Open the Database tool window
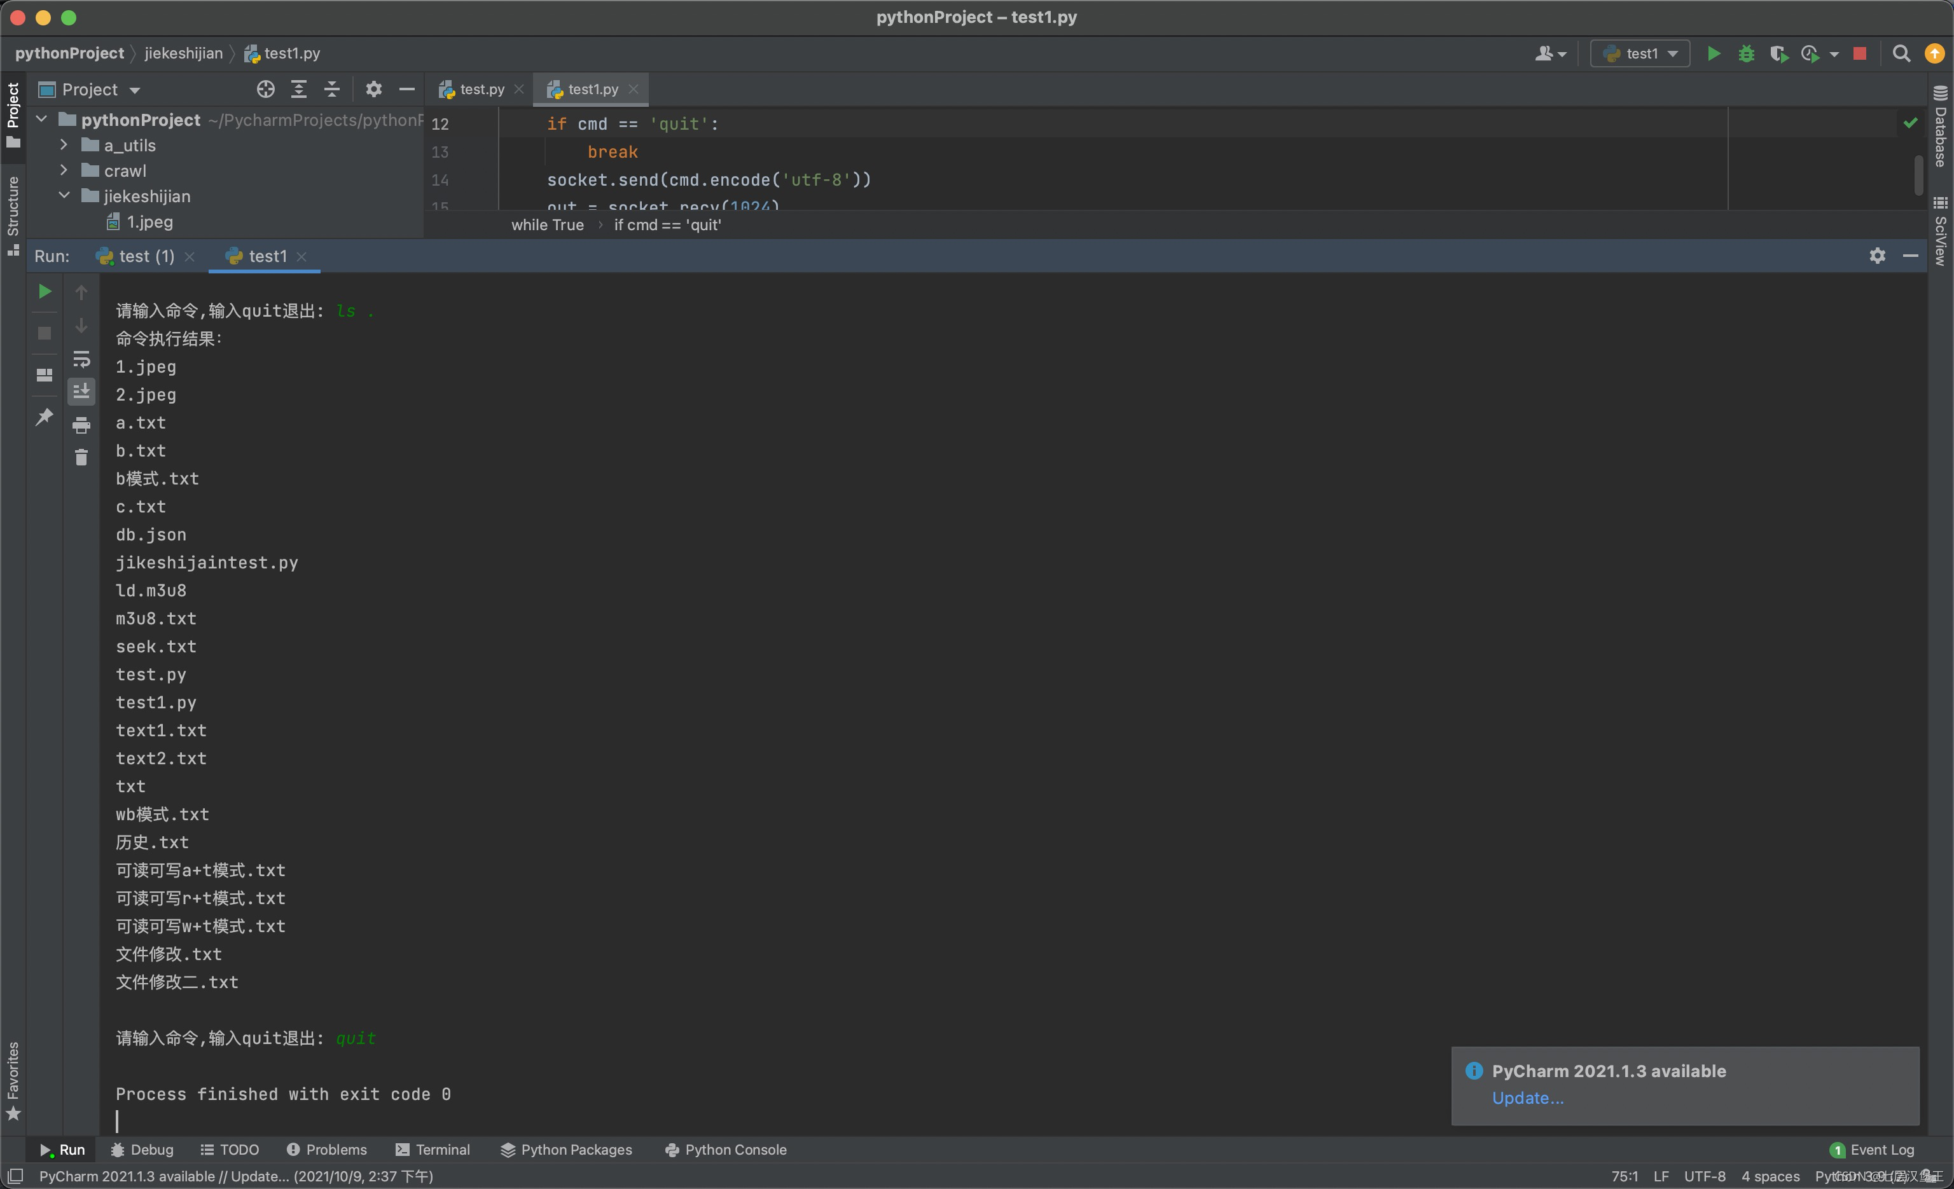1954x1189 pixels. coord(1941,126)
